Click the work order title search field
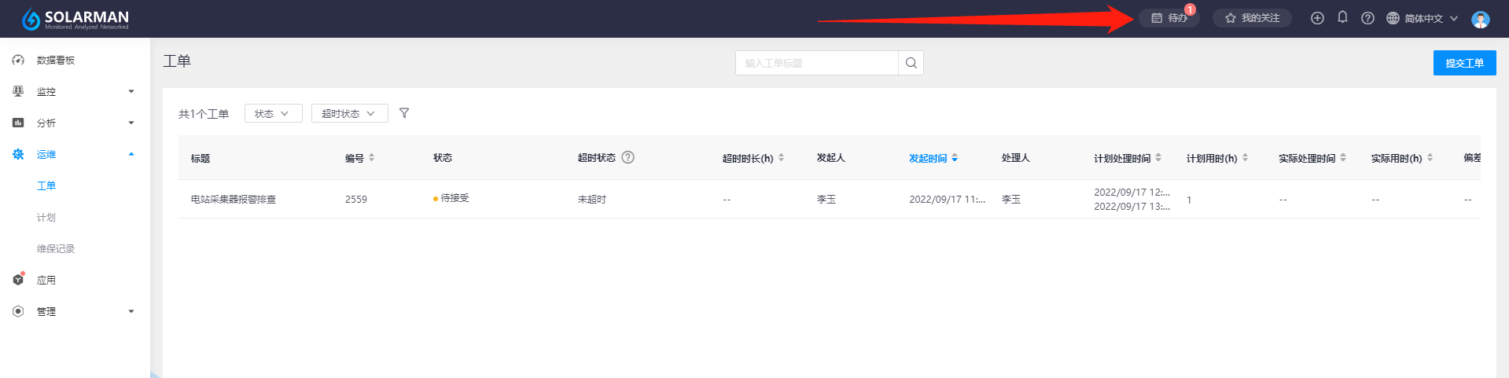Viewport: 1509px width, 378px height. [816, 63]
